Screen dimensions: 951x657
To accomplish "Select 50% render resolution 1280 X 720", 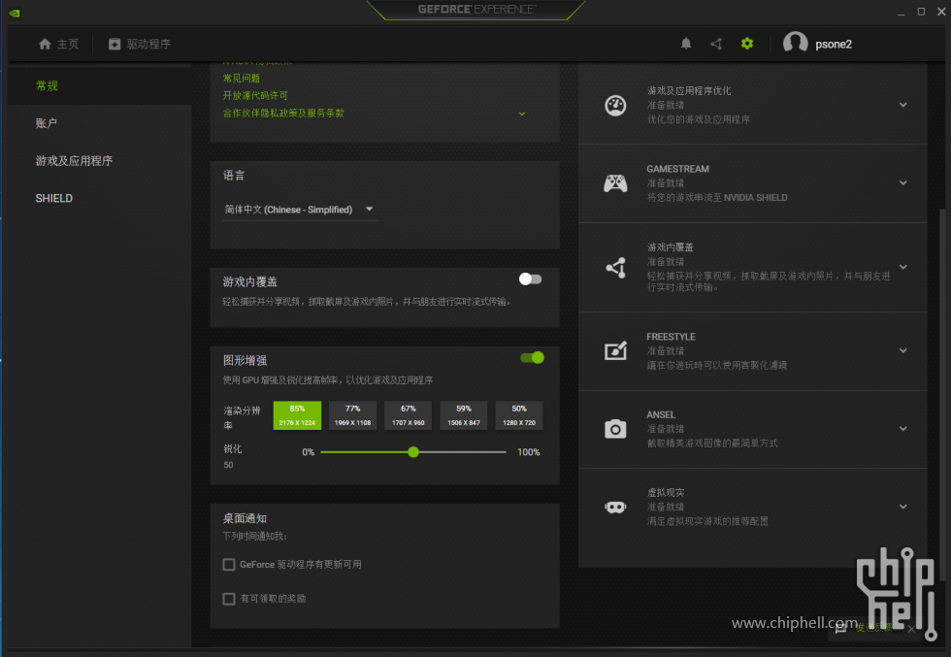I will (x=519, y=415).
